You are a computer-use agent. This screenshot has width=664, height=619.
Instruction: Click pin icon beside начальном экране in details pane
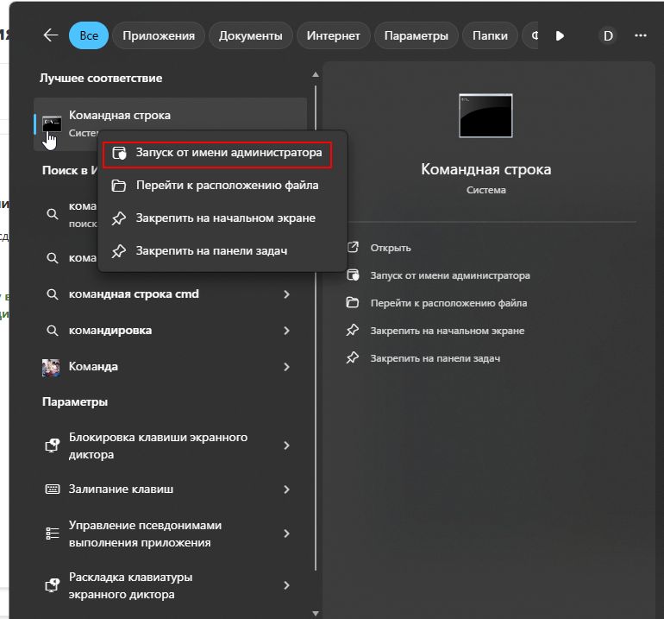(353, 331)
